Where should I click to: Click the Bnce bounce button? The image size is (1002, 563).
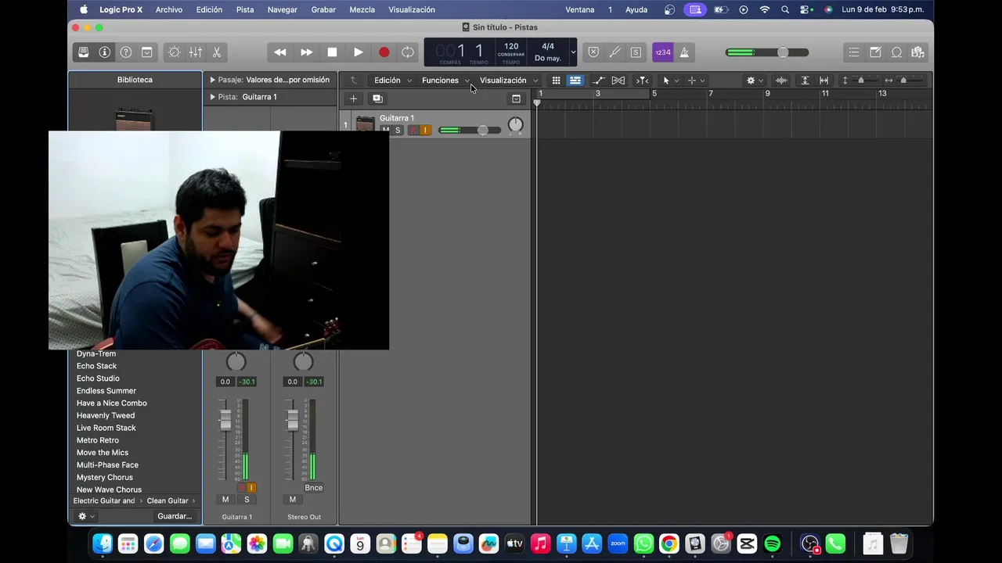[313, 488]
